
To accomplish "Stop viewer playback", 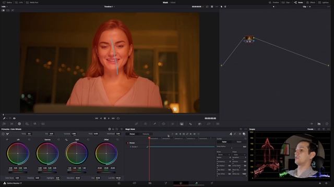I will pyautogui.click(x=105, y=118).
